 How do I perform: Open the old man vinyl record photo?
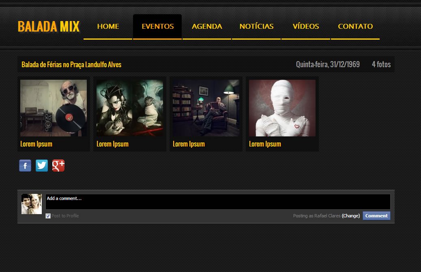tap(54, 108)
